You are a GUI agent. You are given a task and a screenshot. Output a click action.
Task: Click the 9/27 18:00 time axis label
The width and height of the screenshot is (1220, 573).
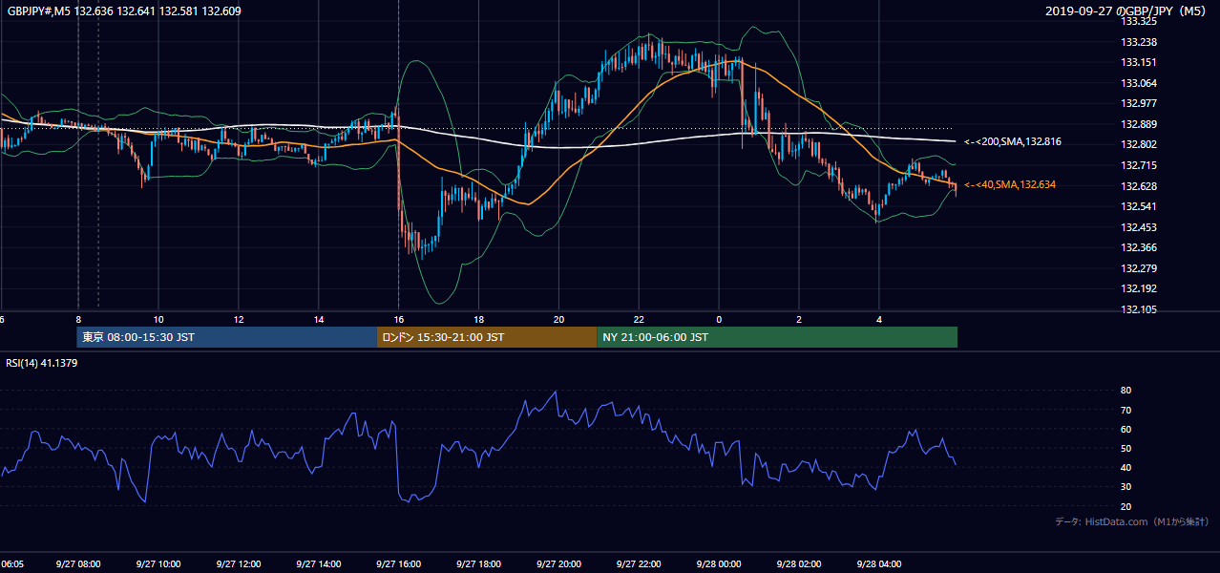pos(478,564)
